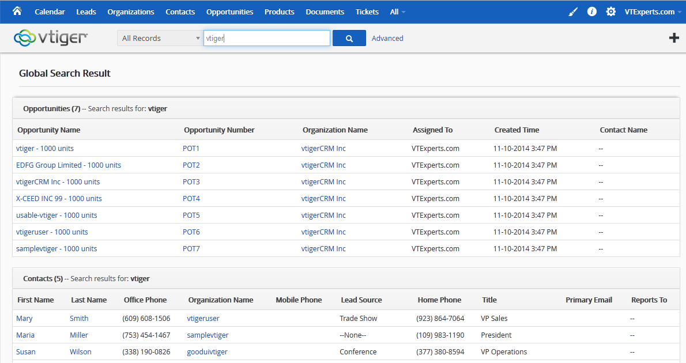
Task: Open X-CEED INC 99 - 1000 units
Action: (x=59, y=198)
